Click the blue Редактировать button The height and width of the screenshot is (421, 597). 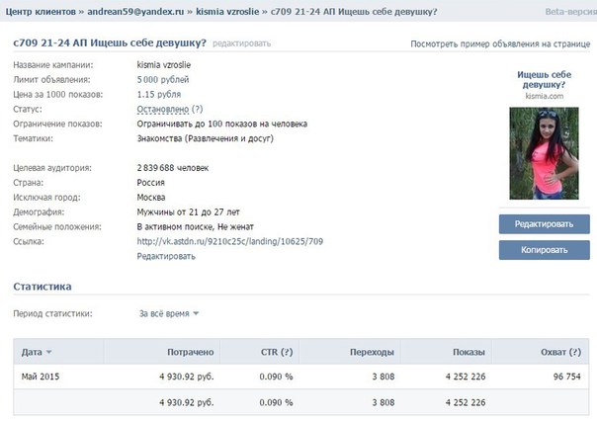pyautogui.click(x=544, y=223)
